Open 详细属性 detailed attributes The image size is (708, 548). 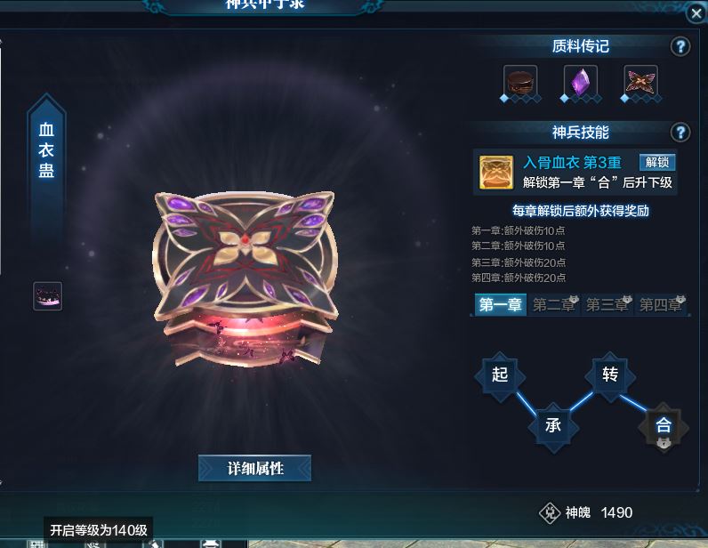click(x=254, y=468)
